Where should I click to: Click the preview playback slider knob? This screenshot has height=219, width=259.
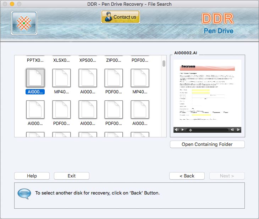coord(191,130)
